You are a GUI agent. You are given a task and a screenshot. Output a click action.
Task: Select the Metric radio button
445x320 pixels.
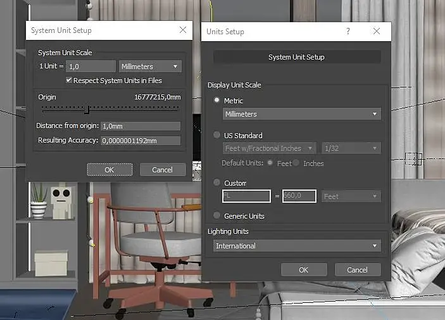coord(217,100)
